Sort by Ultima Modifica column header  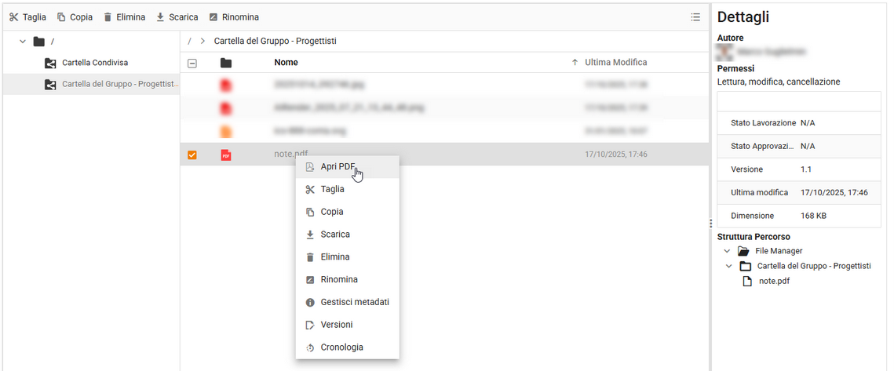pyautogui.click(x=616, y=63)
